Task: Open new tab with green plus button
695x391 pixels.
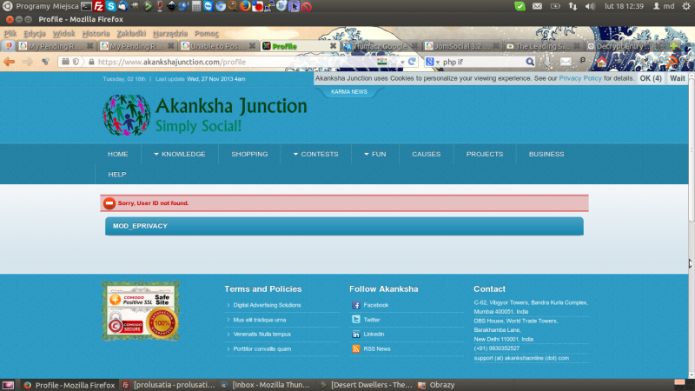Action: [673, 46]
